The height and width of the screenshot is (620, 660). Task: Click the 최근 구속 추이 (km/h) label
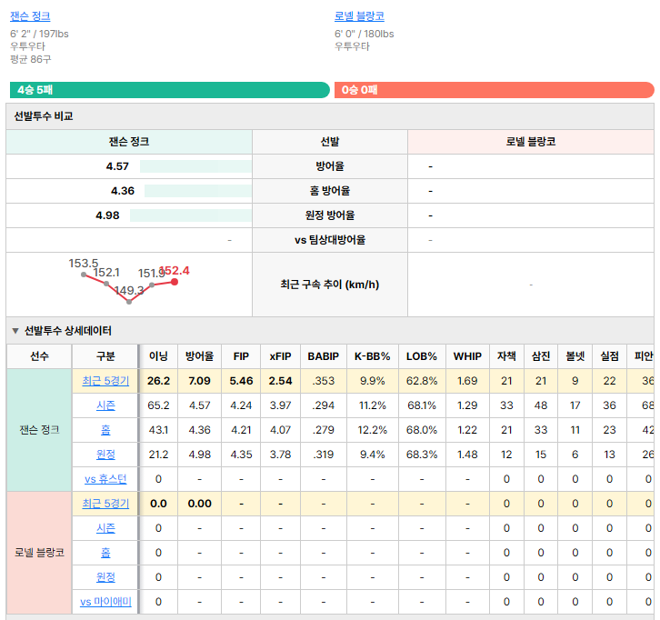[330, 285]
